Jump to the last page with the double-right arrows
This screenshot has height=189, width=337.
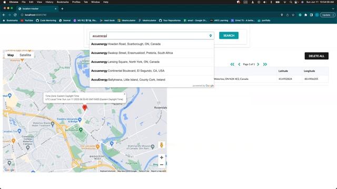265,64
